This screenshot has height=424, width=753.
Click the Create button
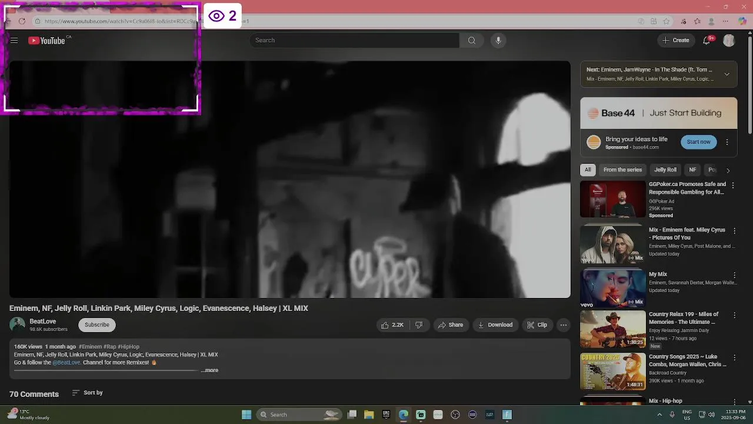point(675,40)
